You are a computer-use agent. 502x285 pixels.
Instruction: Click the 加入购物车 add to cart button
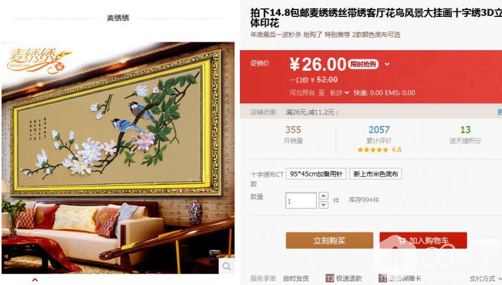tap(423, 241)
